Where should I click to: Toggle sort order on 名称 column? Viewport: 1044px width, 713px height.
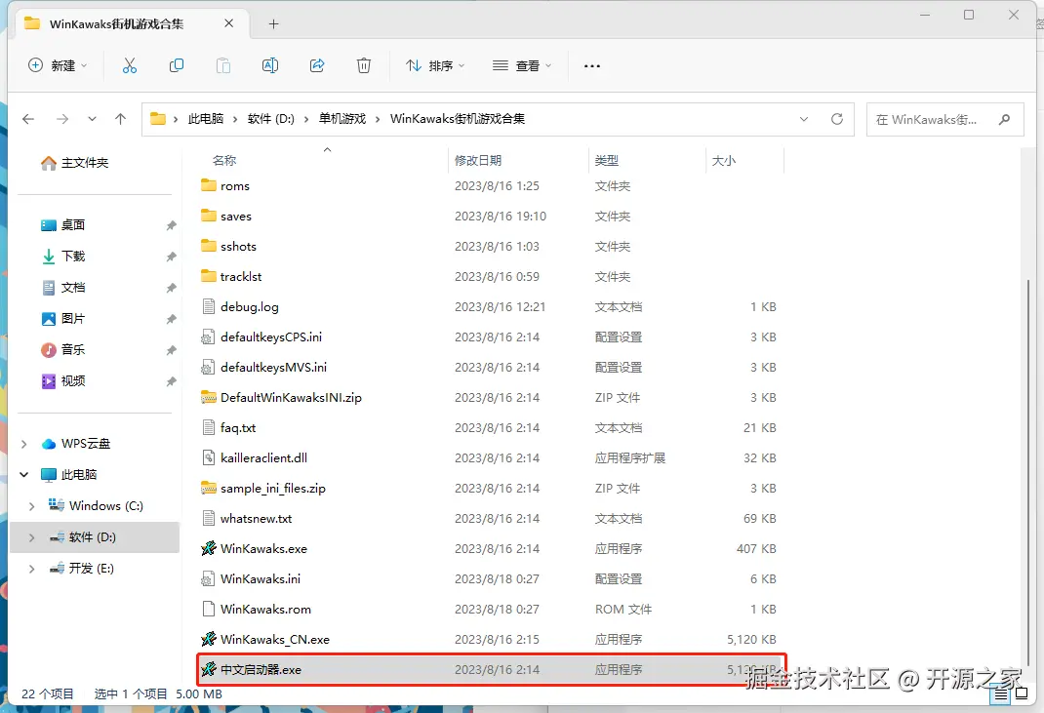tap(226, 159)
